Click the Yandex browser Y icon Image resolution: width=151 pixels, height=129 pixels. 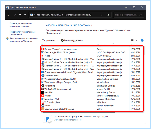click(43, 56)
